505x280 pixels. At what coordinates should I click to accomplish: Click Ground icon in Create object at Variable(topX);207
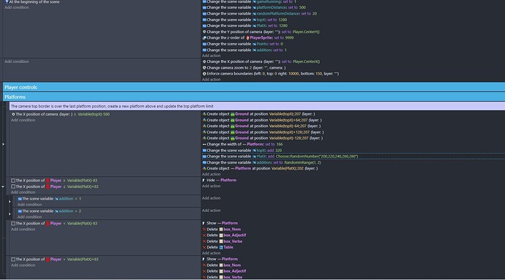pos(232,114)
